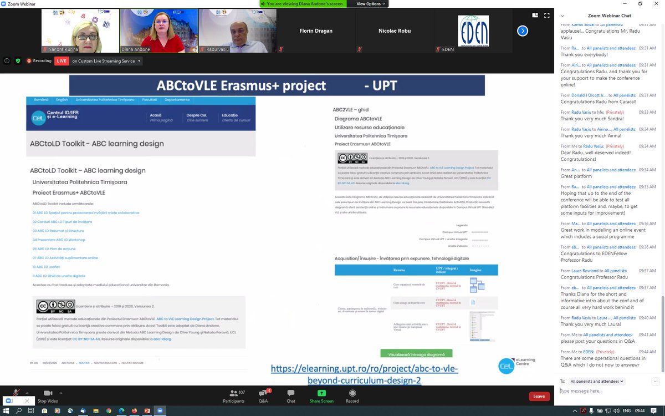Collapse the Zoom Webinar Chat panel chevron

click(563, 16)
